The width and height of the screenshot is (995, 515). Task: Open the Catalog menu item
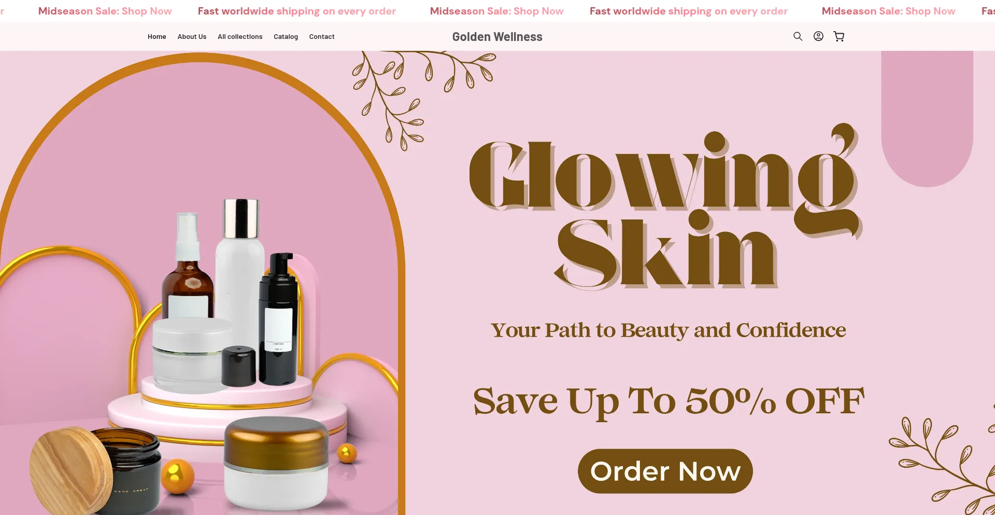tap(286, 37)
